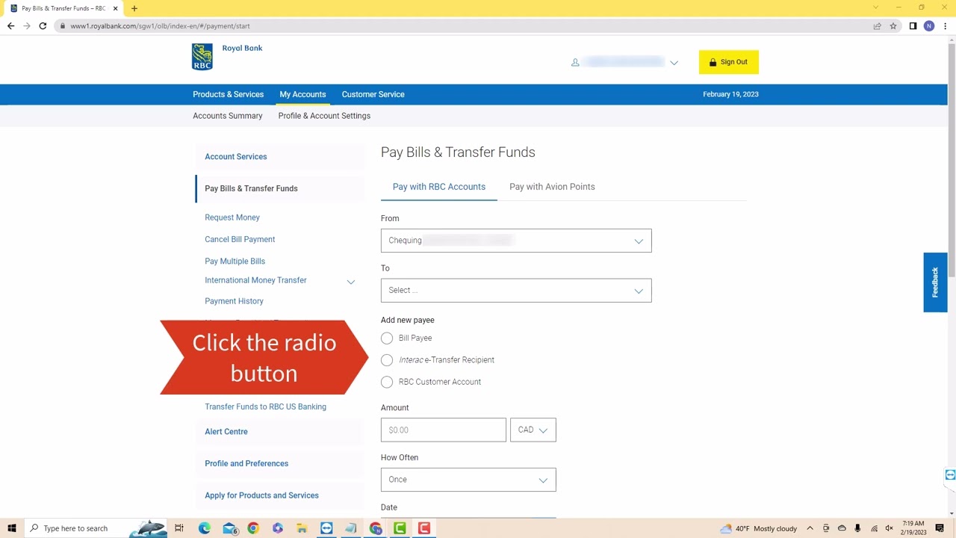Click Pay Bills & Transfer Funds in the sidebar
This screenshot has height=538, width=956.
[x=251, y=188]
